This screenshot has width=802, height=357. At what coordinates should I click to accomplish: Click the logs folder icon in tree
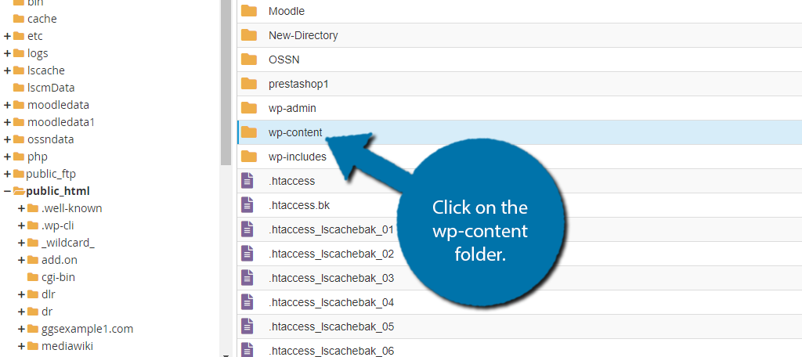19,53
